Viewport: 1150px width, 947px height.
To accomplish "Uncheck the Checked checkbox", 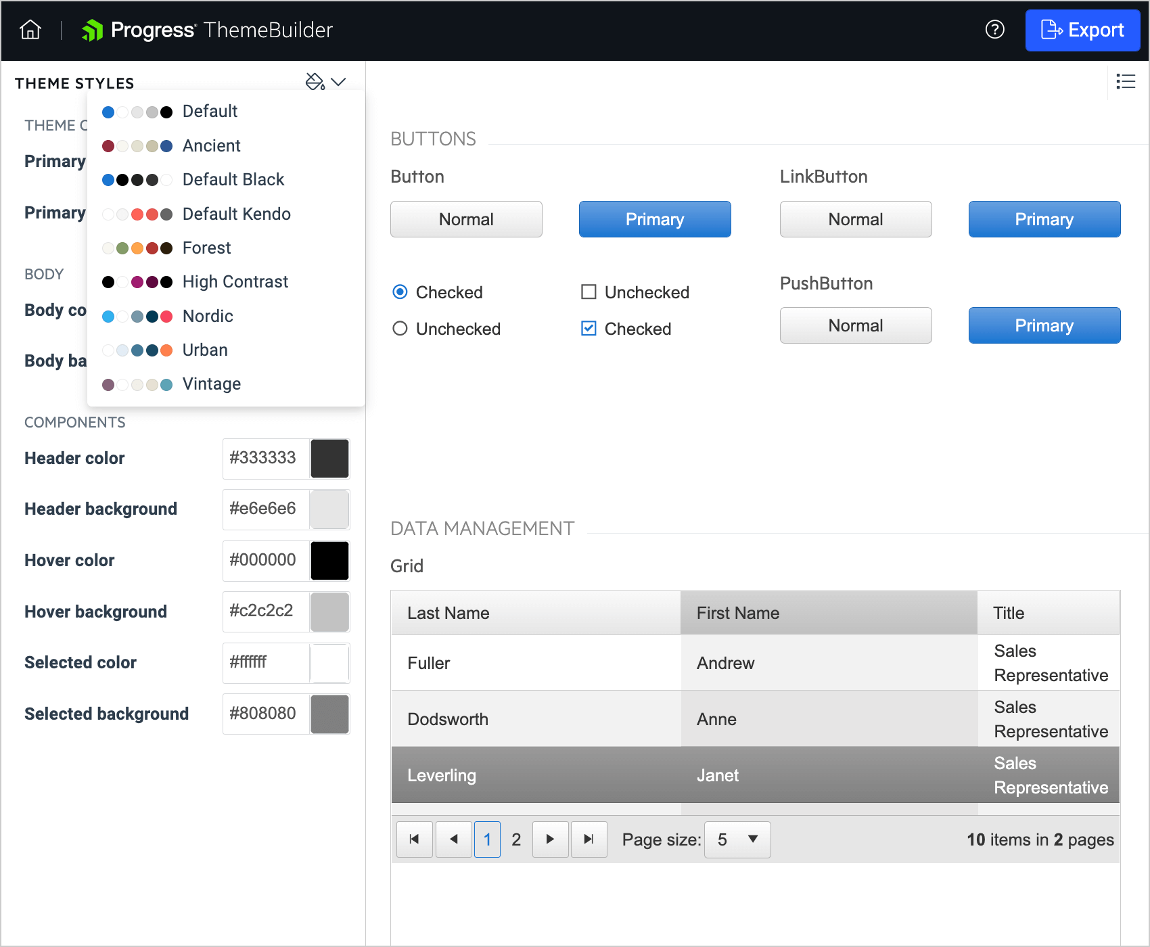I will click(588, 329).
